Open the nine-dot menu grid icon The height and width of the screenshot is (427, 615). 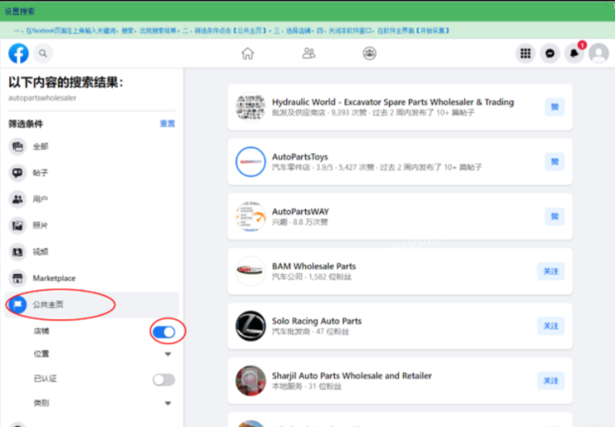point(525,53)
